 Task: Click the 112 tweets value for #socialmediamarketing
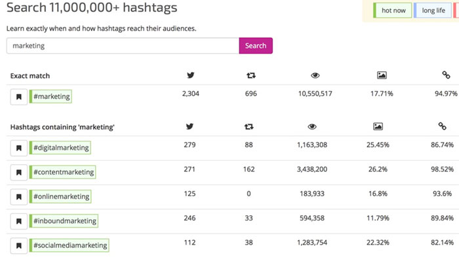pyautogui.click(x=190, y=243)
